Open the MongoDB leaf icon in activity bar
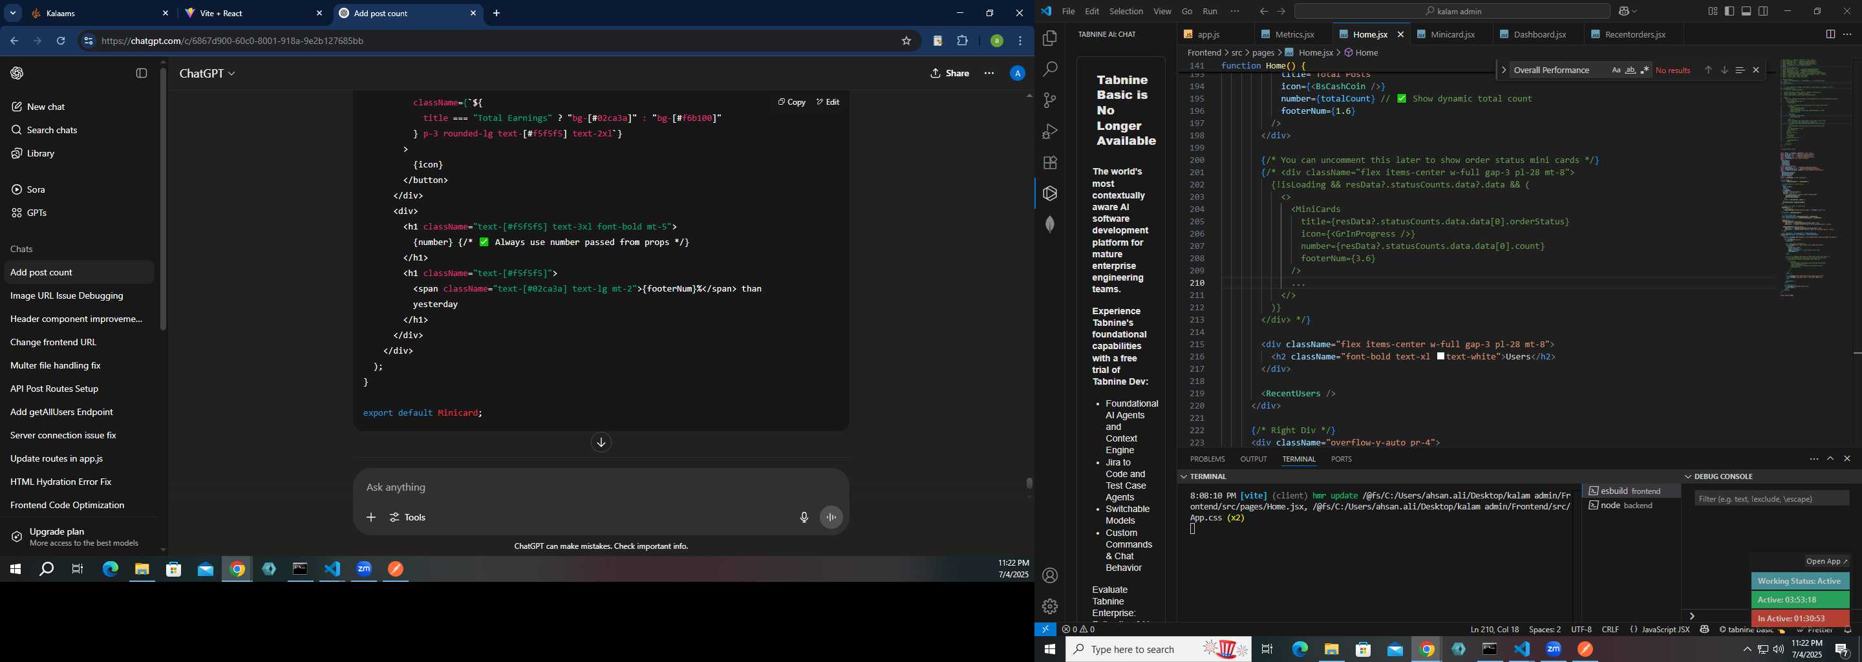Image resolution: width=1862 pixels, height=662 pixels. coord(1050,225)
